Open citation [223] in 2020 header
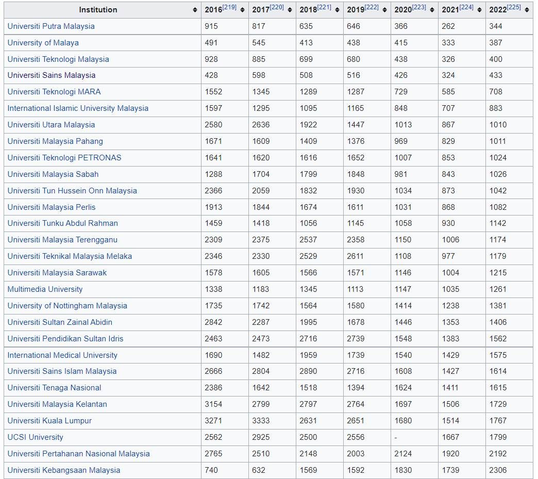 (419, 7)
